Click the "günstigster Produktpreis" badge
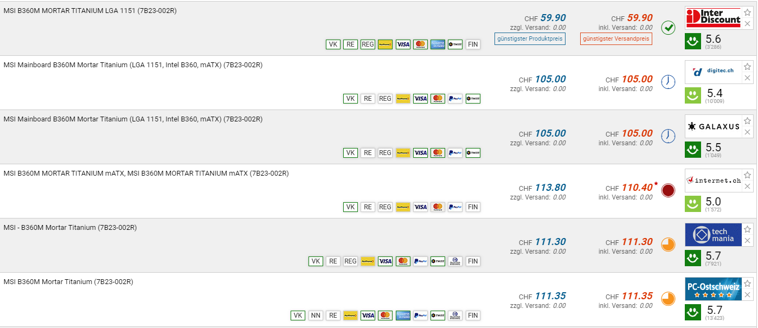The height and width of the screenshot is (328, 758). 530,38
